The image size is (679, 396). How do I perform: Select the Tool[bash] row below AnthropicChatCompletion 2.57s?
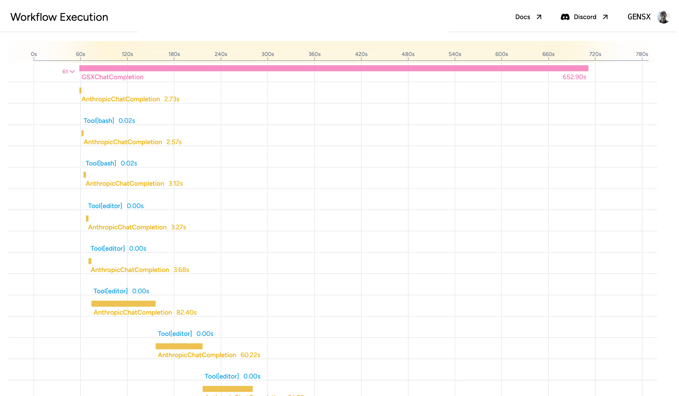coord(111,163)
